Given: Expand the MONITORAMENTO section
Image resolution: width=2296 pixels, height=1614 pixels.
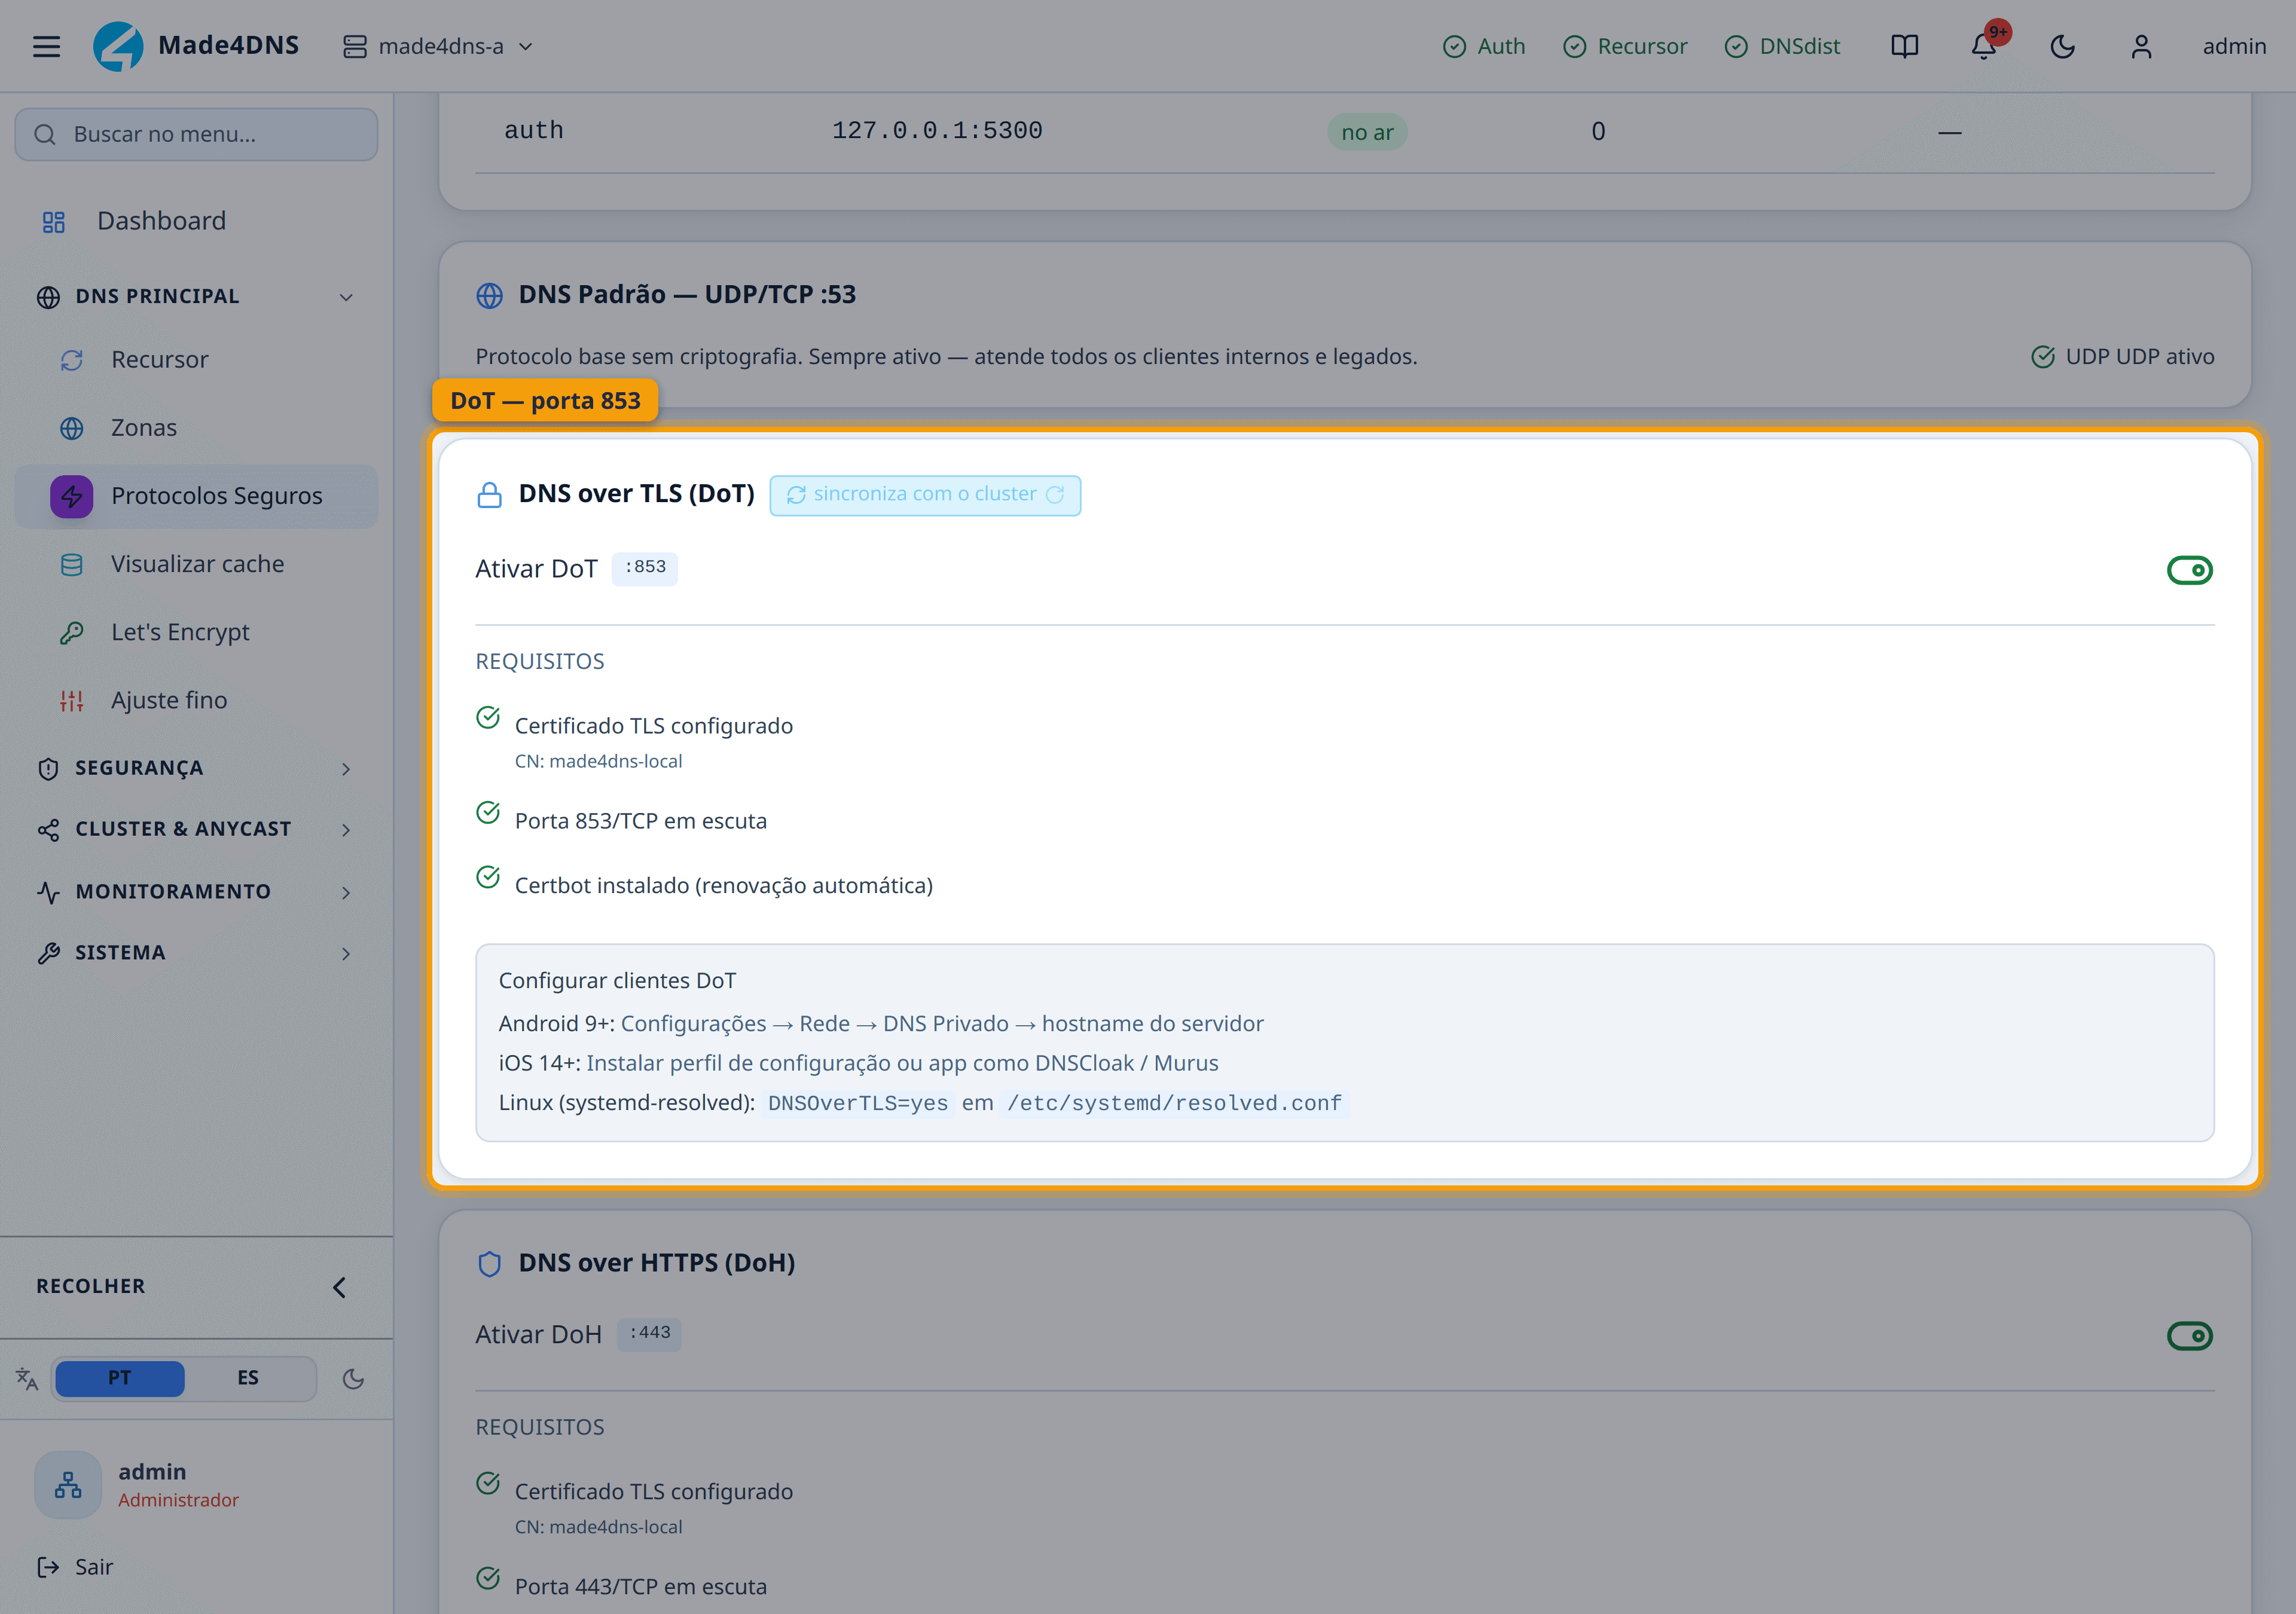Looking at the screenshot, I should pos(196,891).
